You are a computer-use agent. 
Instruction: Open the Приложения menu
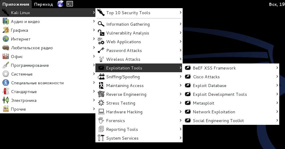pyautogui.click(x=16, y=4)
